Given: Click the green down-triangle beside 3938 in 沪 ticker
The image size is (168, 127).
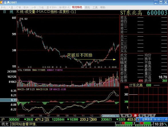Looking at the screenshot, I should [25, 119].
